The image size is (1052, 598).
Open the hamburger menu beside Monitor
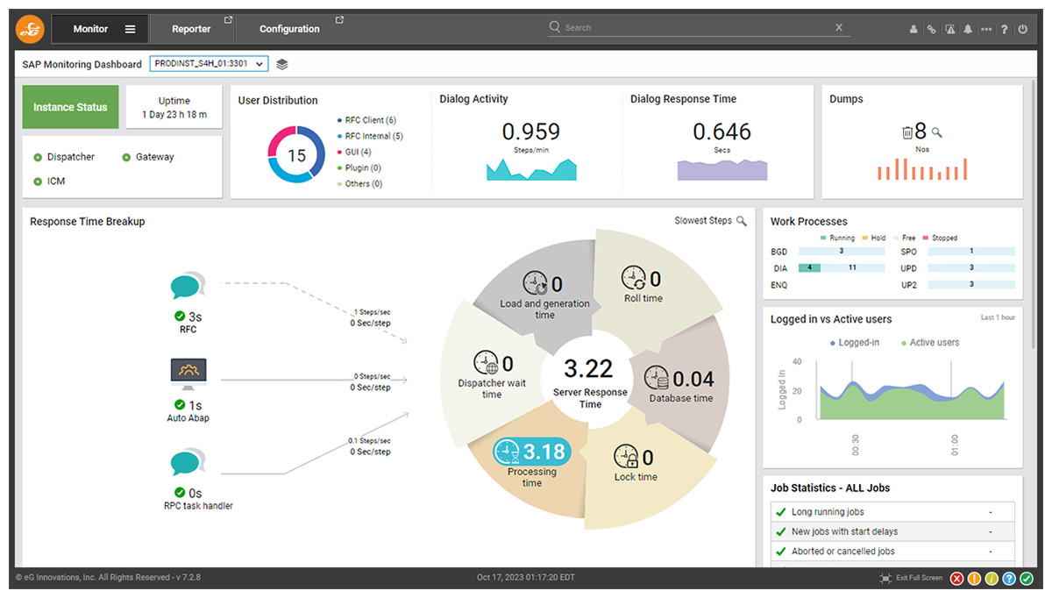tap(130, 29)
